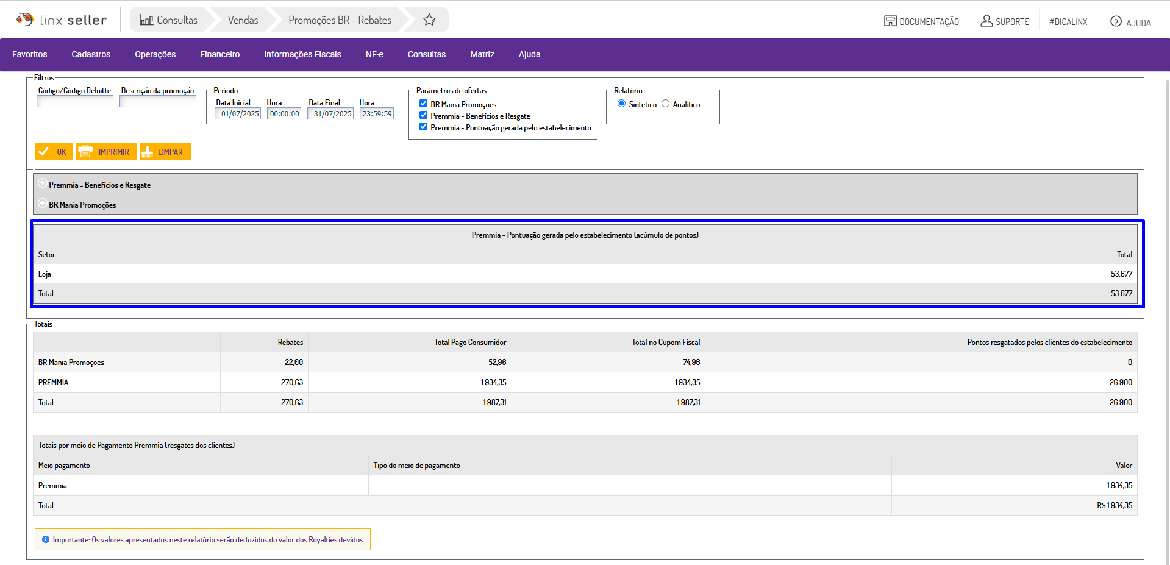Click the Linx Seller logo icon
The image size is (1170, 565).
pos(25,20)
